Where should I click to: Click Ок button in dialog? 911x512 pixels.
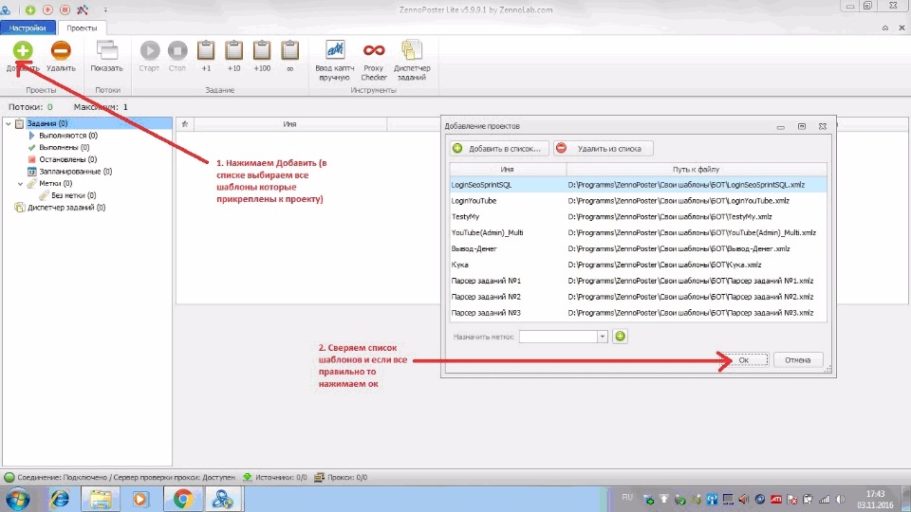click(744, 360)
